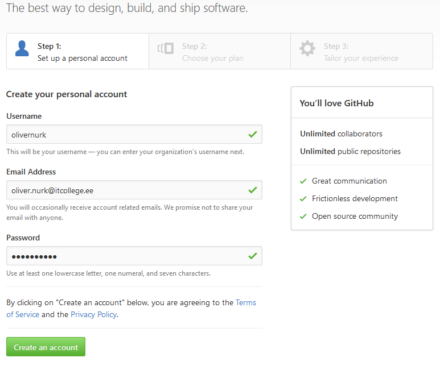Focus the Email Address input field
440x366 pixels.
134,190
